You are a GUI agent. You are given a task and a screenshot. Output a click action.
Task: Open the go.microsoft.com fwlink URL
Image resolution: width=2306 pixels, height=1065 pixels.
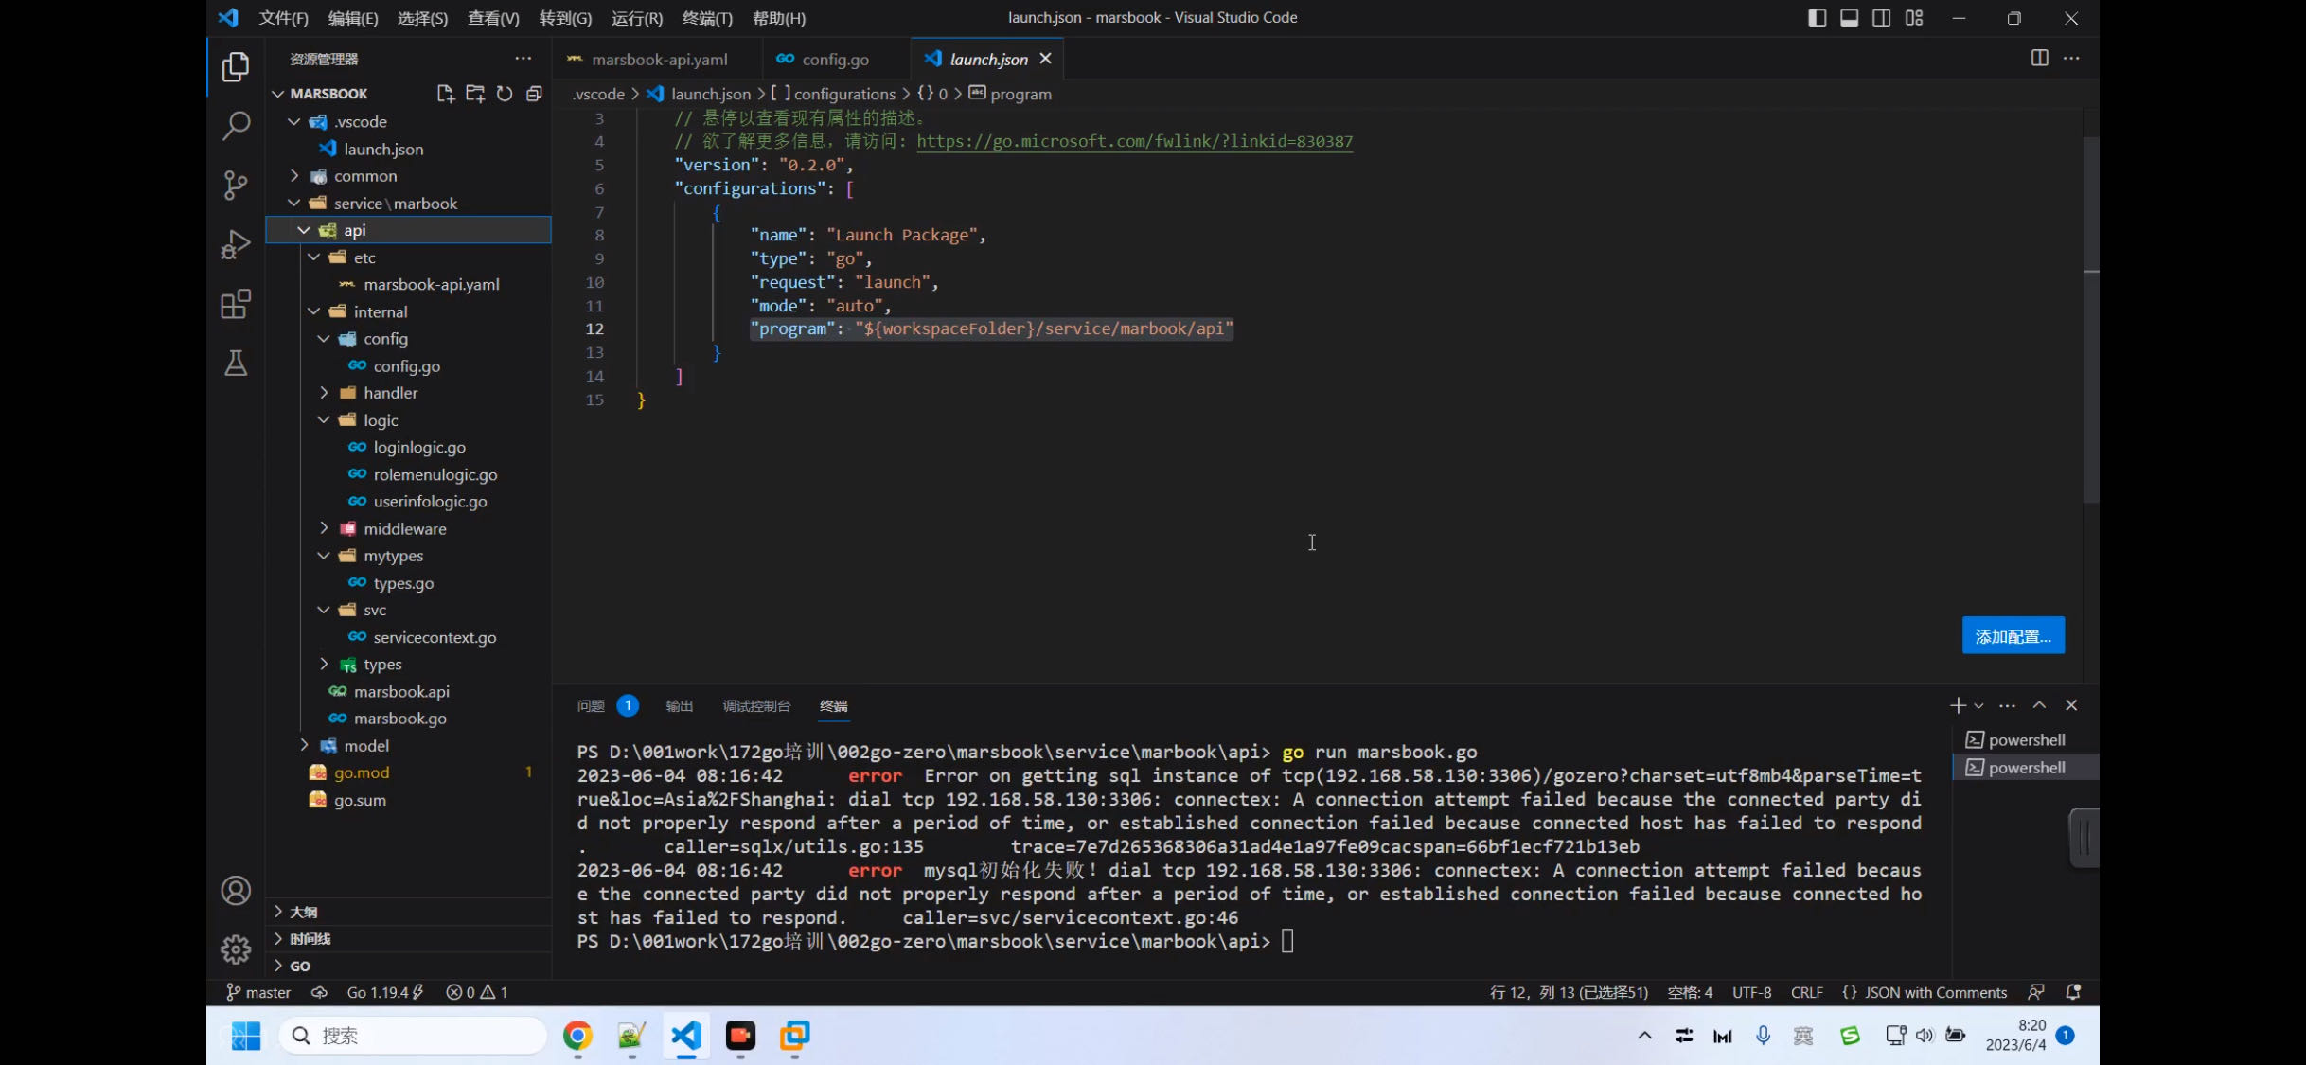[x=1134, y=141]
